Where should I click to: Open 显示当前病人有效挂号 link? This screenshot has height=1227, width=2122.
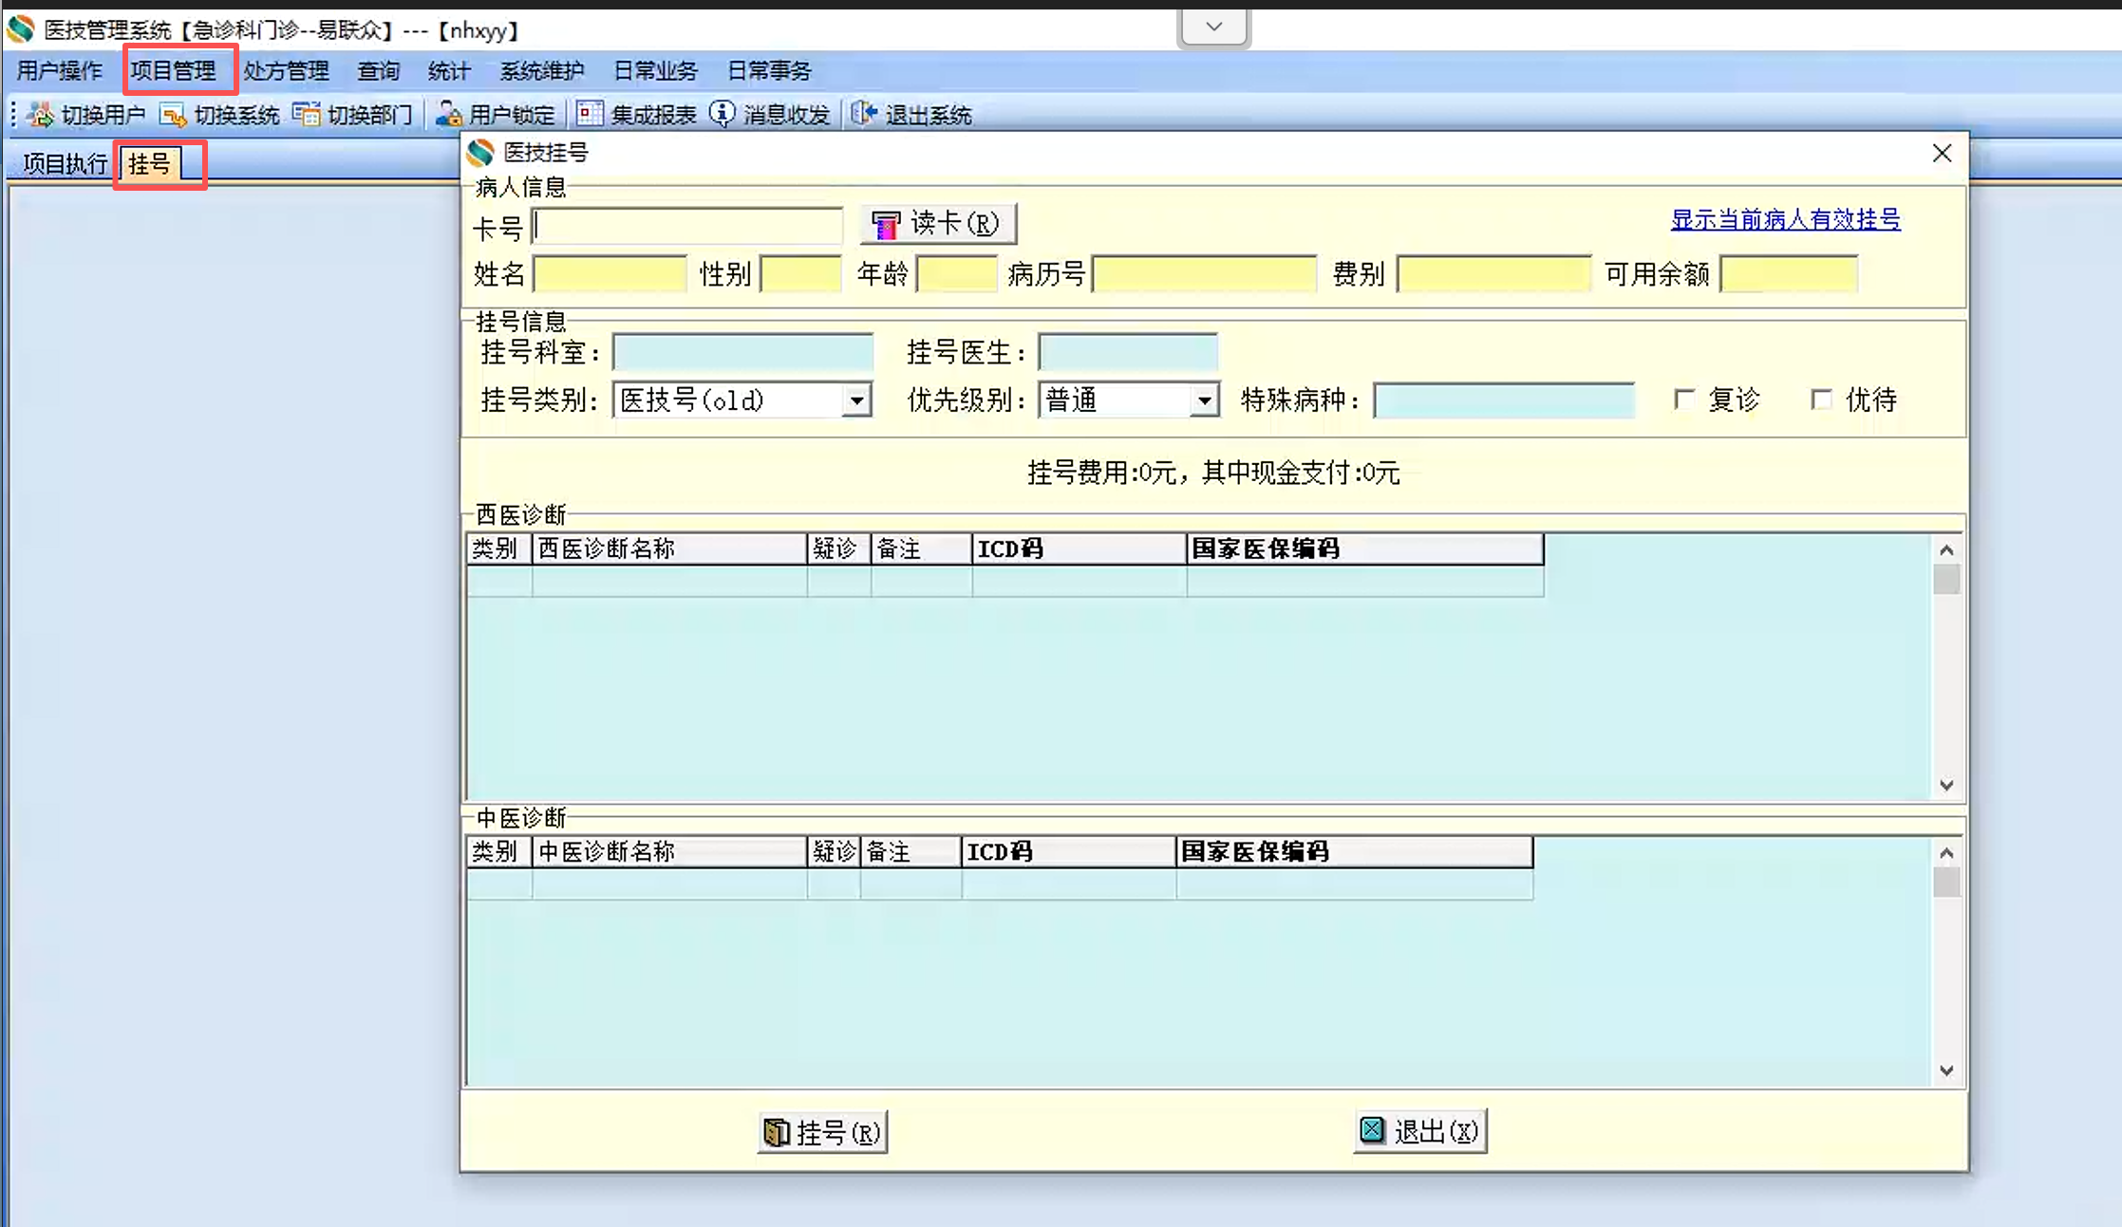coord(1785,219)
